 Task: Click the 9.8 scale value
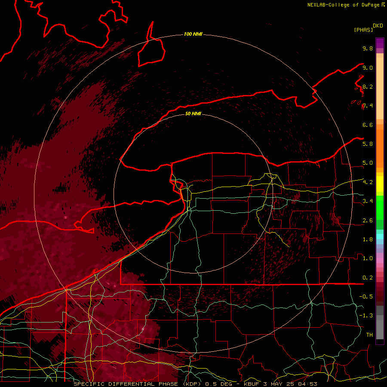(x=368, y=48)
